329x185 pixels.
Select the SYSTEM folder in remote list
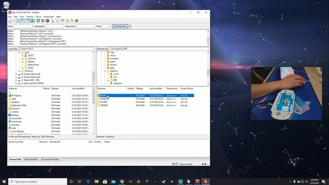(145, 102)
